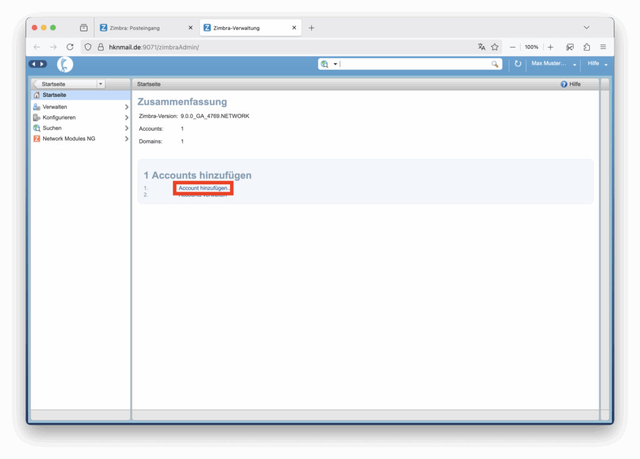Reset zoom using the 100% button
The image size is (640, 459).
531,47
